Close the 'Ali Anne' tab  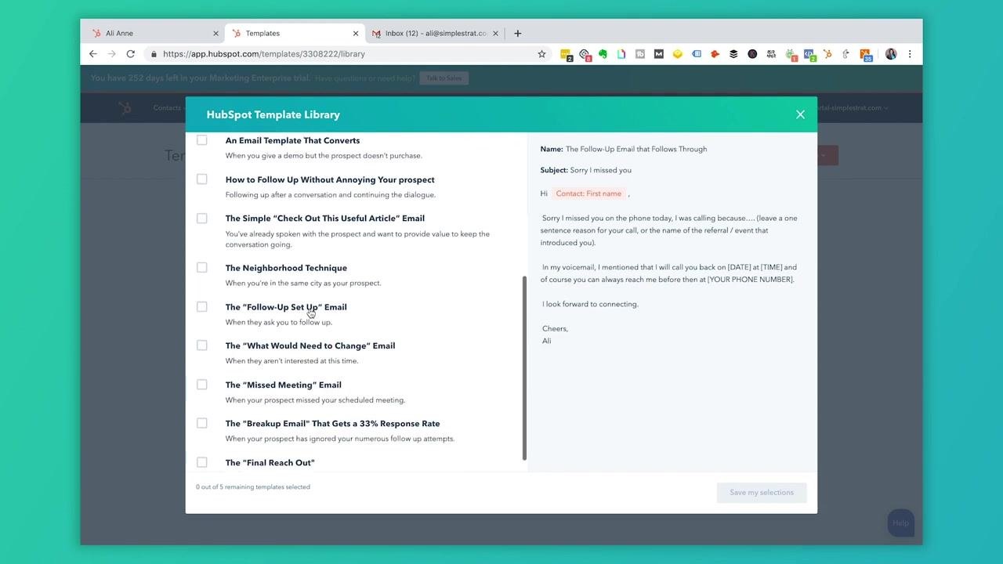215,33
